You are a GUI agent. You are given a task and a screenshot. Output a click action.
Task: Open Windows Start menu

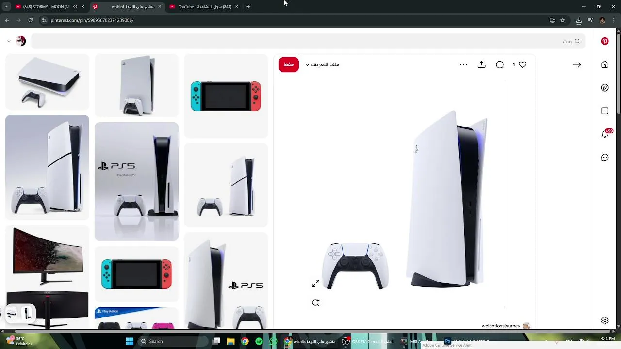pos(130,341)
